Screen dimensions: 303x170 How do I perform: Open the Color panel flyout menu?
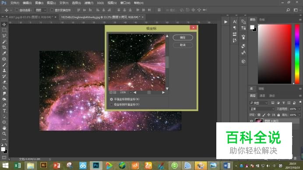pos(300,20)
